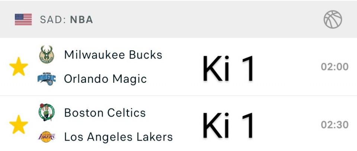Image resolution: width=357 pixels, height=151 pixels.
Task: Click the 02:00 match start time
Action: pyautogui.click(x=335, y=67)
